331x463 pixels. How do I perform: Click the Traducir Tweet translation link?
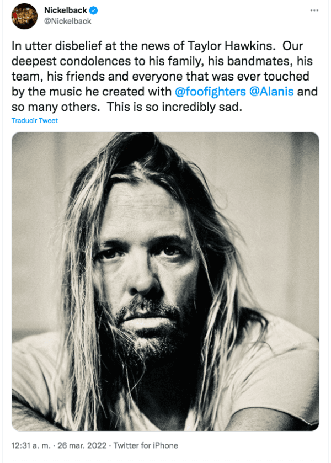coord(33,120)
